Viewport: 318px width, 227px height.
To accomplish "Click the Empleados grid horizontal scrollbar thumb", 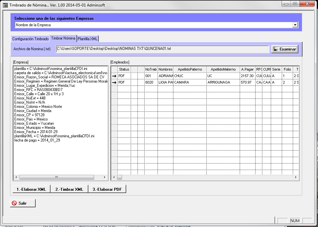I will pyautogui.click(x=120, y=177).
